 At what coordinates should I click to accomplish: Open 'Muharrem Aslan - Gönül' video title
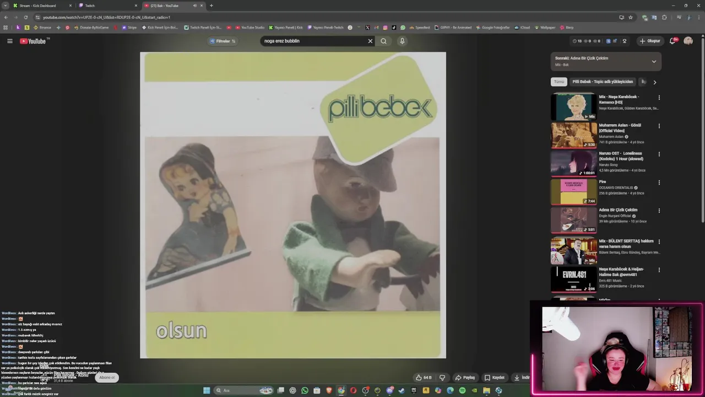pyautogui.click(x=621, y=128)
